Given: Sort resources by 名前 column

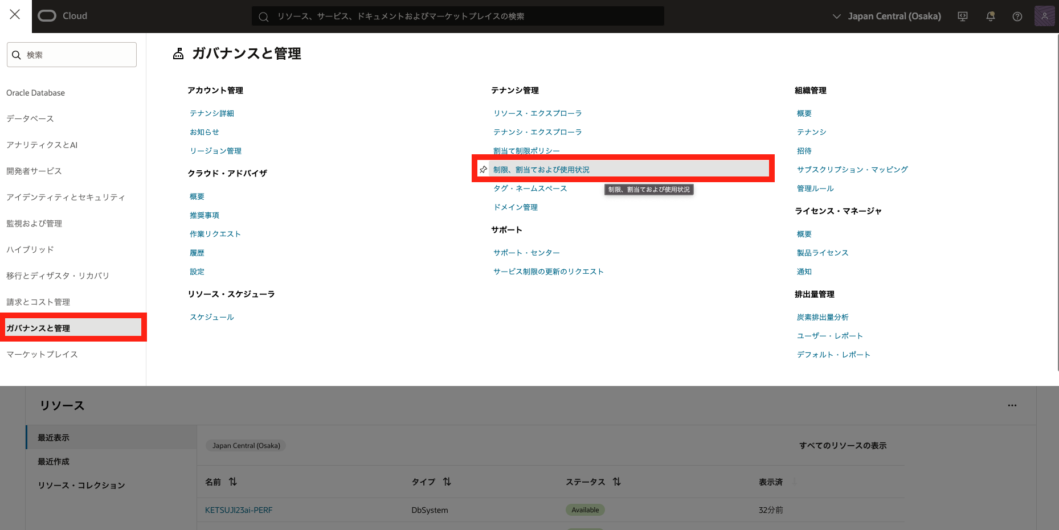Looking at the screenshot, I should tap(232, 482).
